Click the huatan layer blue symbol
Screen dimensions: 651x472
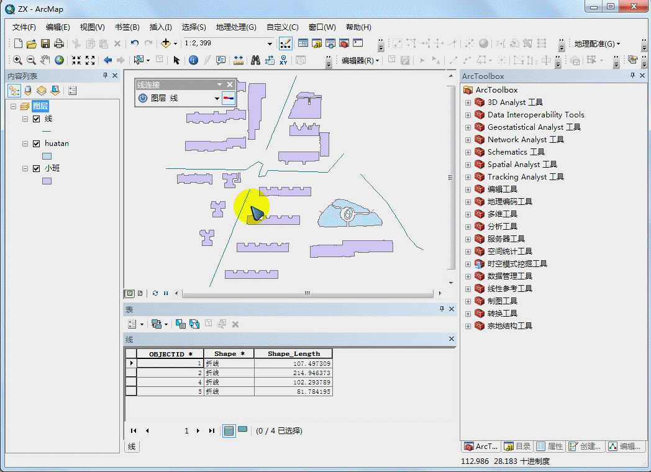pyautogui.click(x=47, y=156)
